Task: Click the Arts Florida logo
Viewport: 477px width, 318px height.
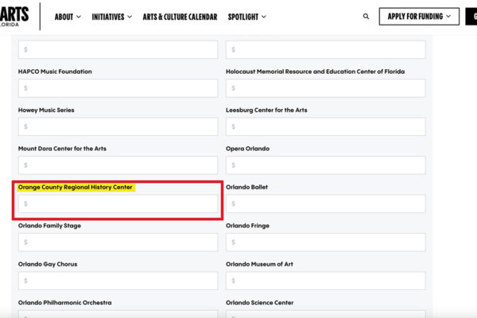Action: pos(14,15)
